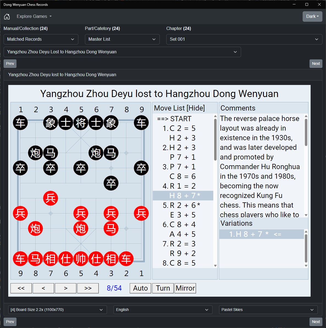Click the red cannon 炮 on file 8
Screen dimensions: 326x328
tap(35, 228)
